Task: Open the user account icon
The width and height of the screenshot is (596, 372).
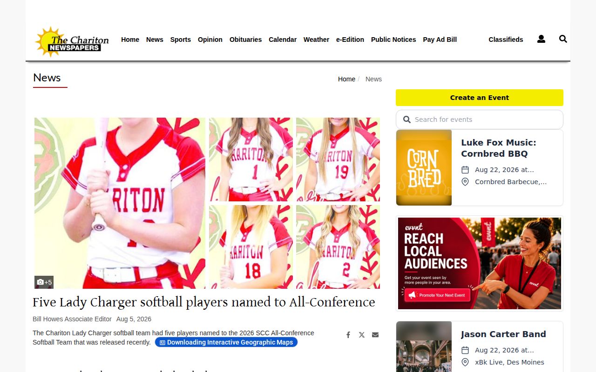Action: 541,40
